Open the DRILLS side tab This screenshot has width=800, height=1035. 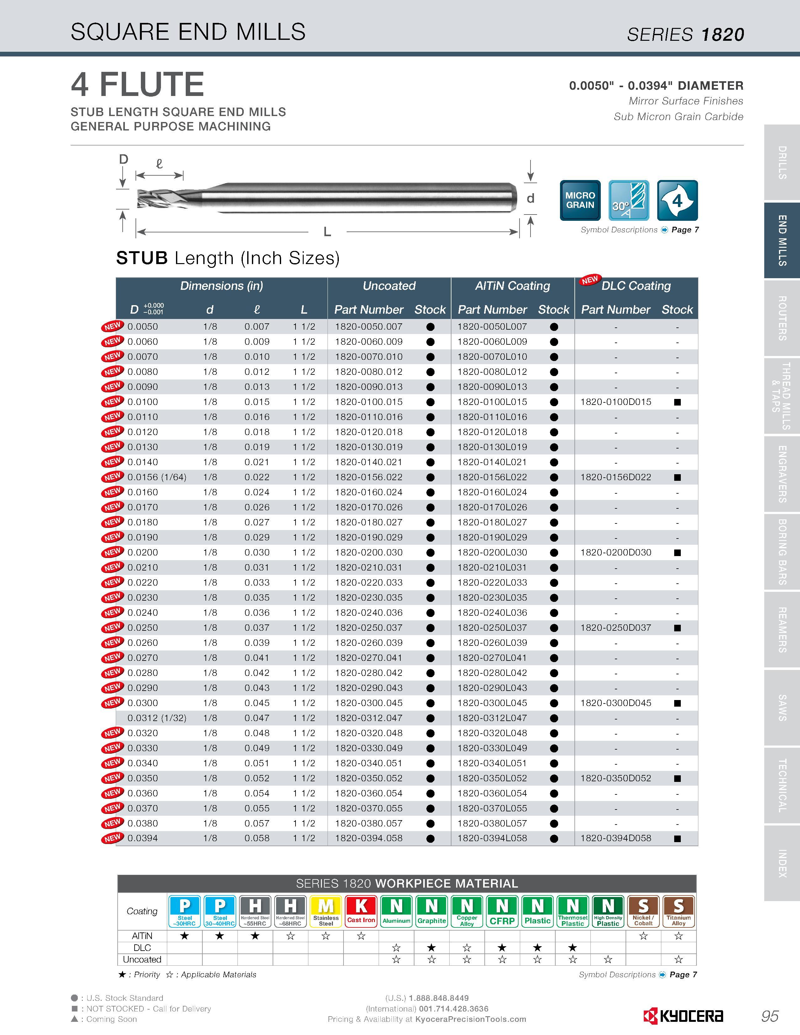click(782, 162)
